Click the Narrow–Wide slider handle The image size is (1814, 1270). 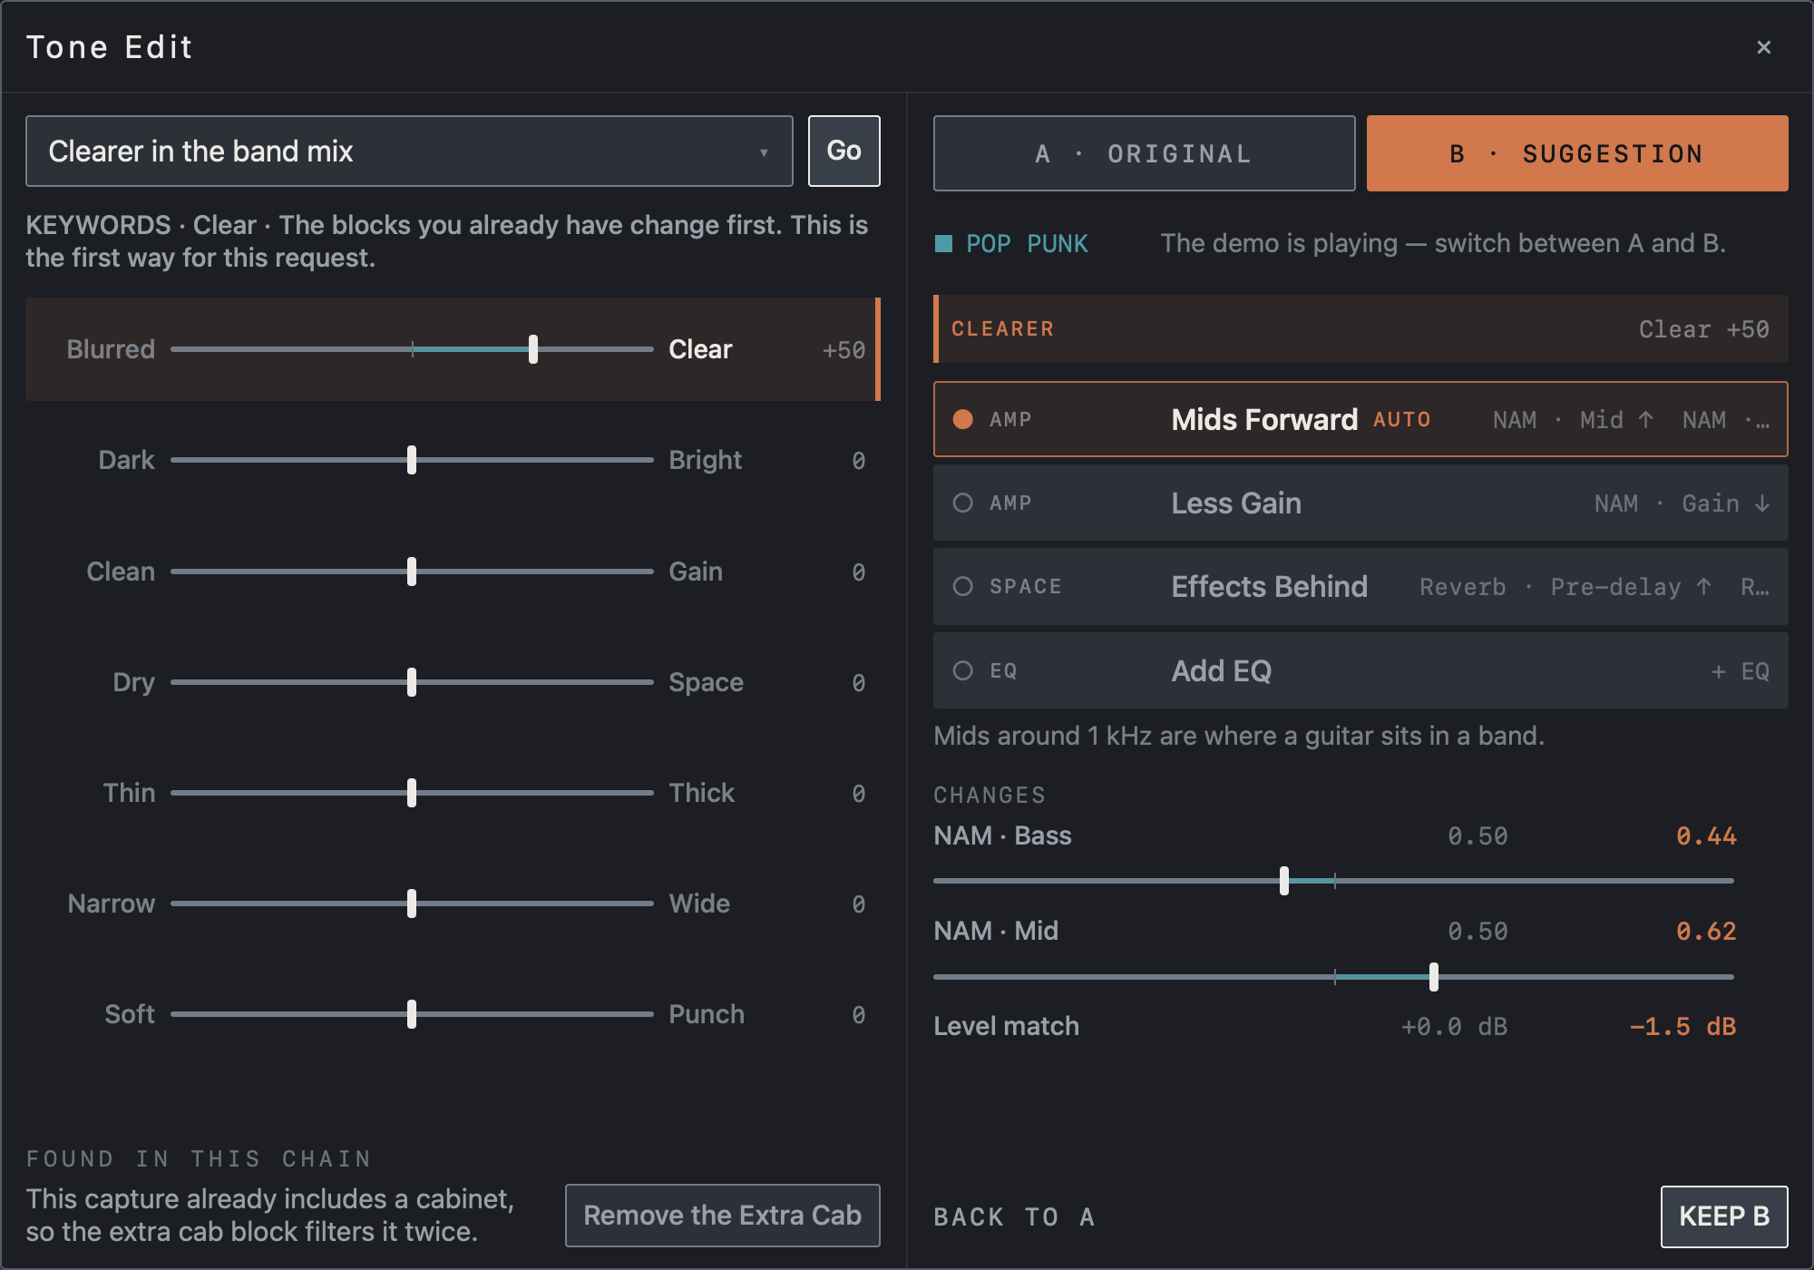[x=412, y=904]
